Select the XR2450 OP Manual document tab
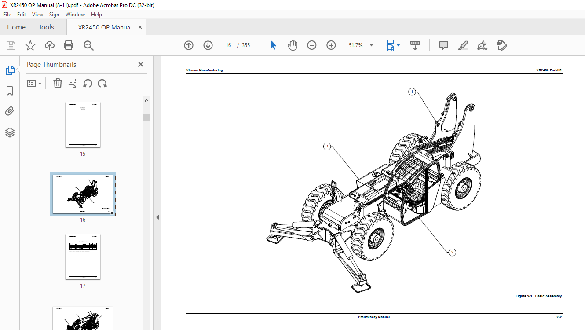This screenshot has width=585, height=330. [106, 27]
